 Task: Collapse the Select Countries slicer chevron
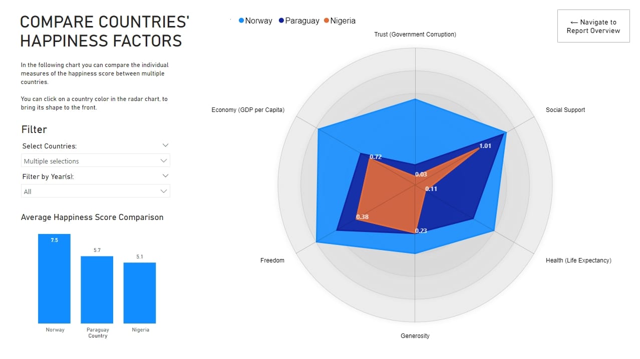[x=166, y=145]
